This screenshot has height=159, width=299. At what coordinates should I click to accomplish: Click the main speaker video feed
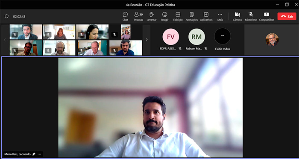point(150,107)
